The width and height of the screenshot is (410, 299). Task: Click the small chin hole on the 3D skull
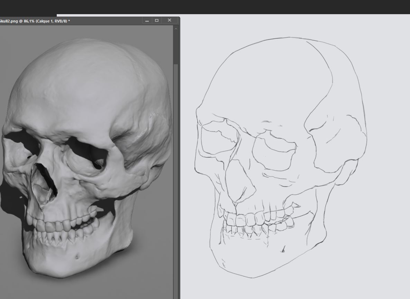click(76, 256)
